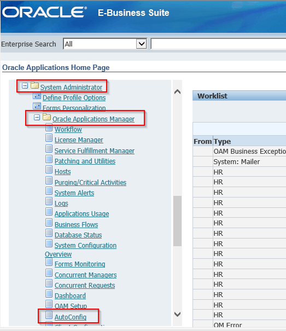Select the OAM Business Exception worklist row

[x=240, y=152]
